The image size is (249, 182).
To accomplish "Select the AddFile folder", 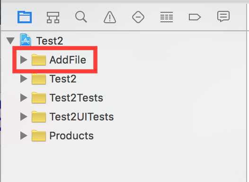I will click(x=59, y=60).
